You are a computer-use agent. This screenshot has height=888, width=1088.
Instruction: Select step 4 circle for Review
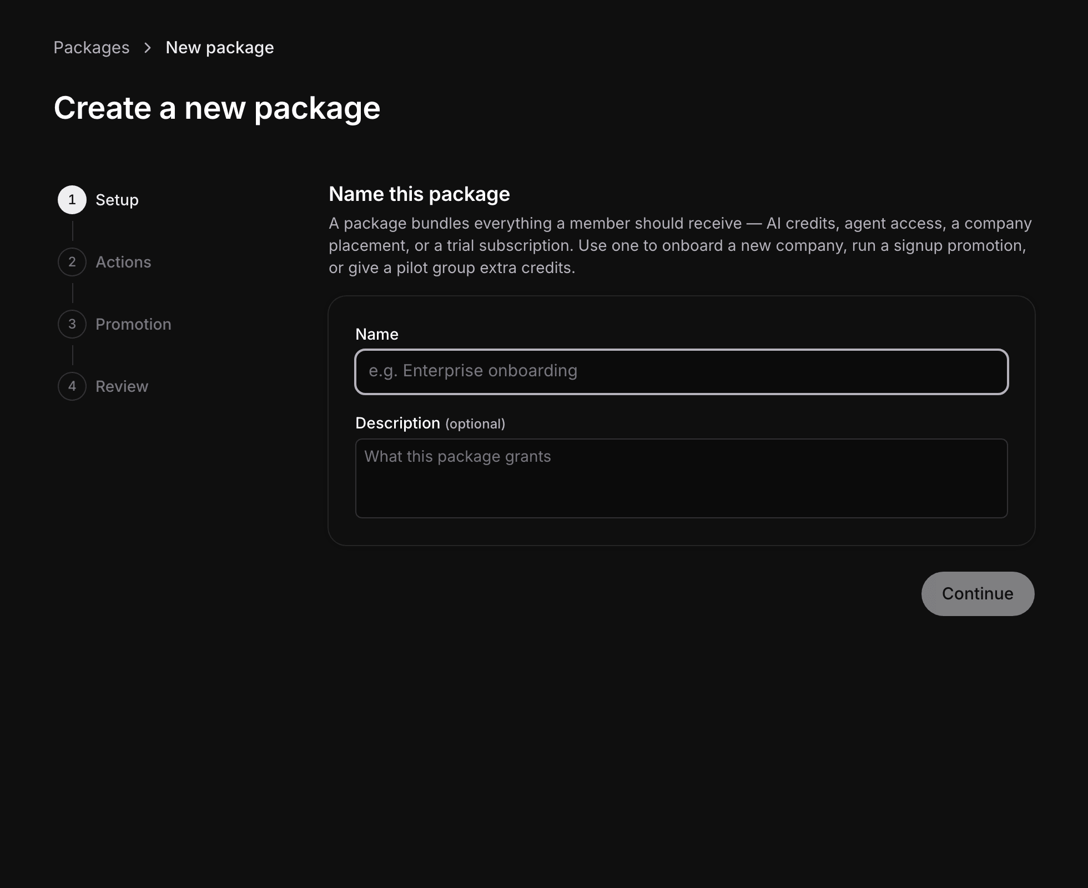coord(72,386)
